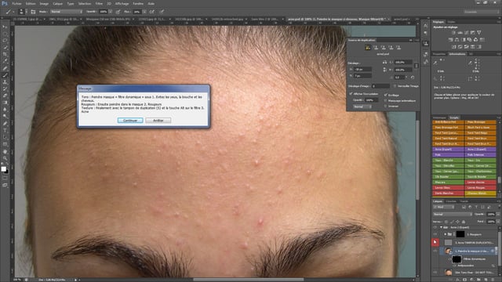
Task: Select the Path Selection tool
Action: pos(5,138)
